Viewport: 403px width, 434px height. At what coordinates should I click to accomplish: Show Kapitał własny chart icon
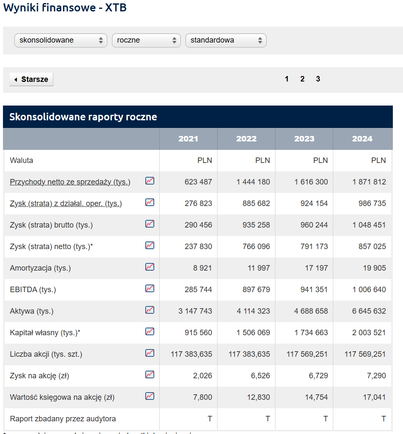click(x=150, y=331)
